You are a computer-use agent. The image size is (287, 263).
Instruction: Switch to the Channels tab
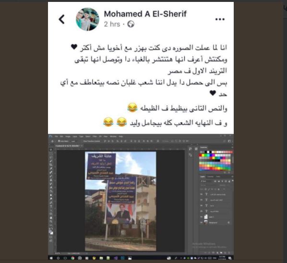pyautogui.click(x=210, y=177)
